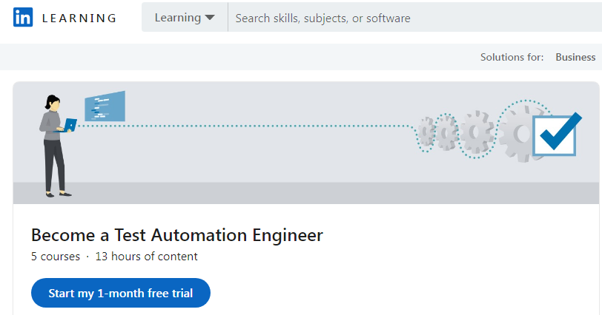Click the third medium-sized gear

click(477, 133)
